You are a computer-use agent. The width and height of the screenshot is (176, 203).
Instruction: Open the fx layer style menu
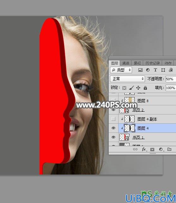(144, 149)
